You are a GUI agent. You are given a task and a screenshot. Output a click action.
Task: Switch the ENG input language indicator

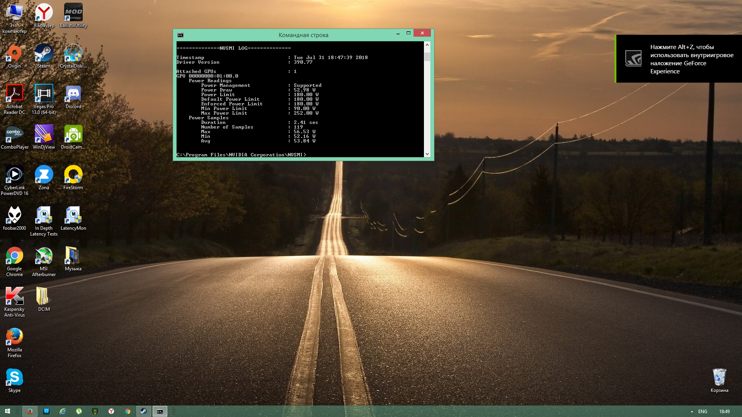pyautogui.click(x=703, y=412)
